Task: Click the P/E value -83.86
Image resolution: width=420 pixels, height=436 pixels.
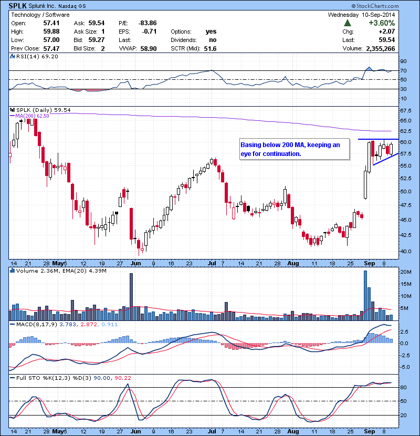Action: [148, 23]
